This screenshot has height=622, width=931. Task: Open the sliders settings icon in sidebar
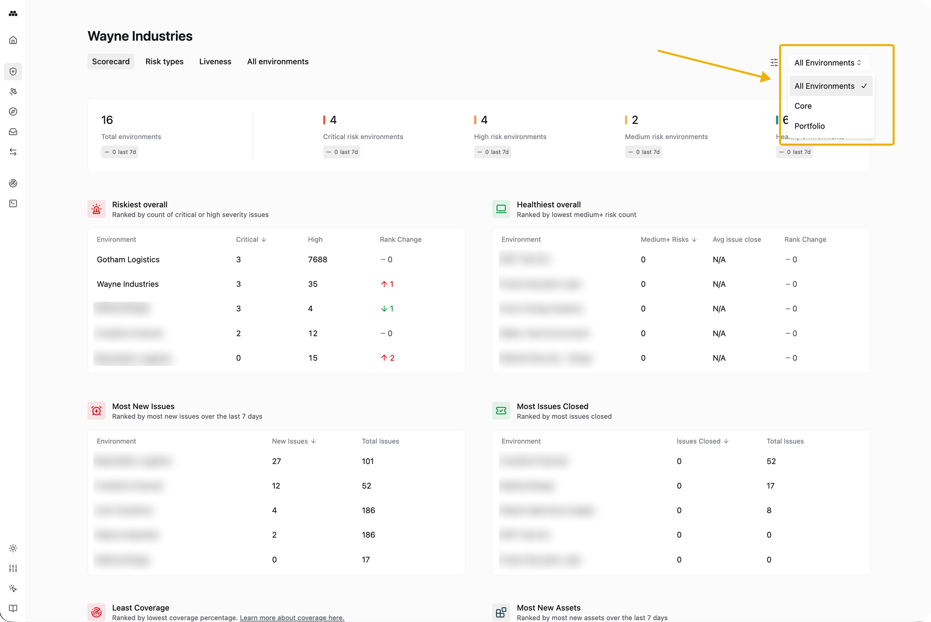pyautogui.click(x=13, y=569)
